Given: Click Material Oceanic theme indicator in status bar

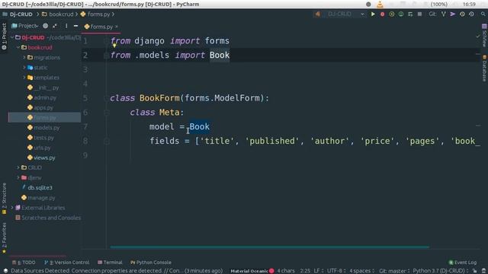Looking at the screenshot, I should point(252,271).
